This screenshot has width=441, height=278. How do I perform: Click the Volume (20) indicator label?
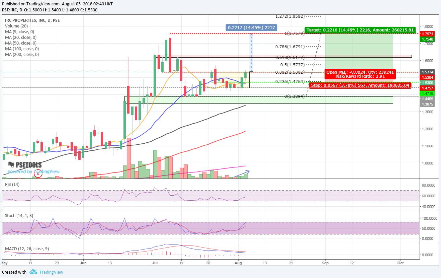pos(16,26)
